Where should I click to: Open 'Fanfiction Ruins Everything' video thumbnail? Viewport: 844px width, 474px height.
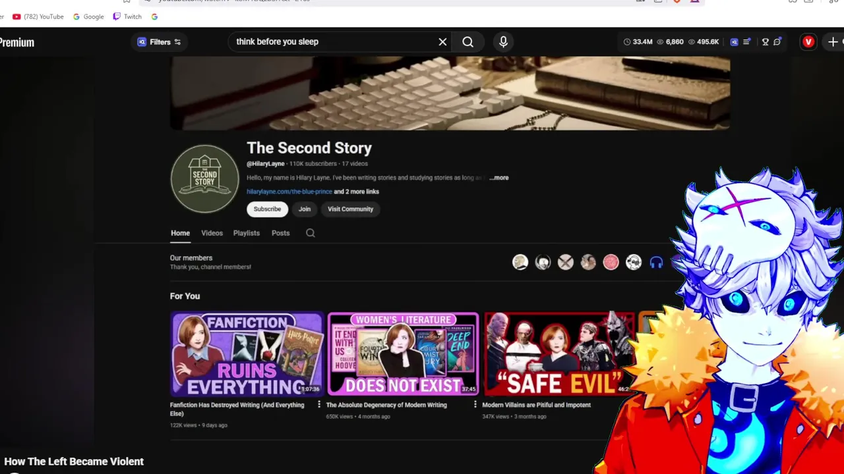[247, 354]
